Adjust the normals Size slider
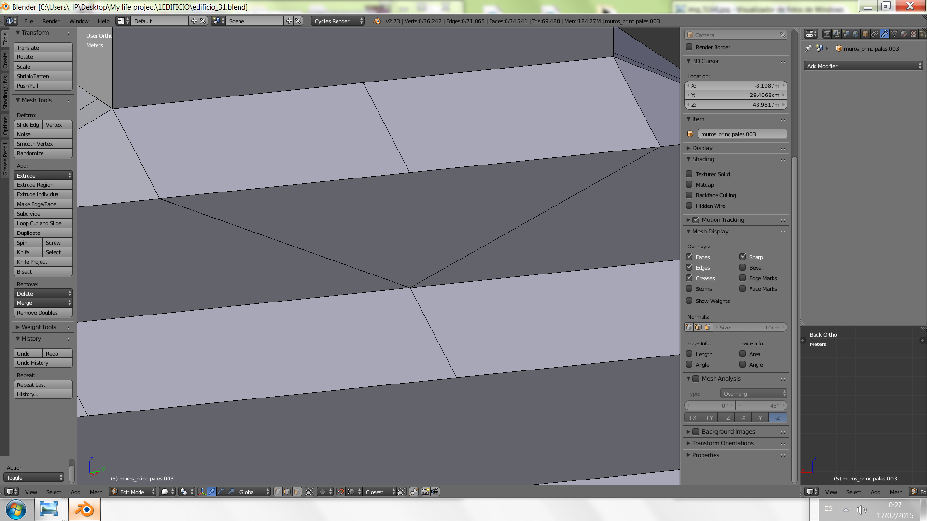The image size is (927, 521). tap(750, 328)
